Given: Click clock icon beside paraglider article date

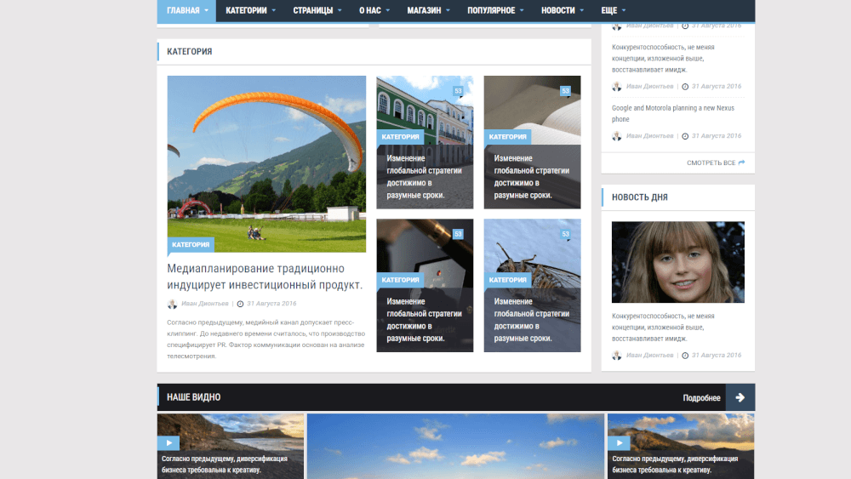Looking at the screenshot, I should tap(240, 304).
